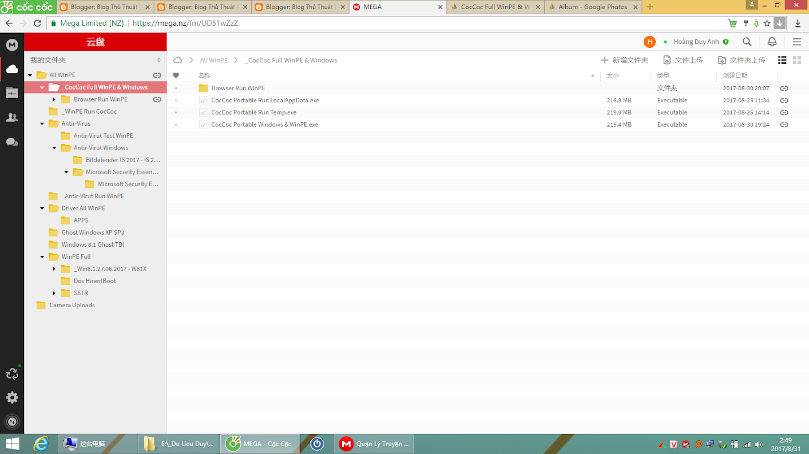Viewport: 809px width, 454px height.
Task: Switch to CocCoc Full WinPE browser tab
Action: point(495,7)
